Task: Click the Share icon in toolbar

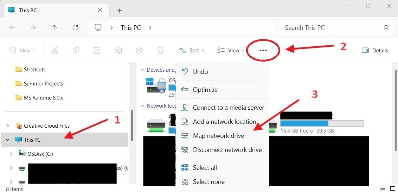Action: tap(139, 50)
